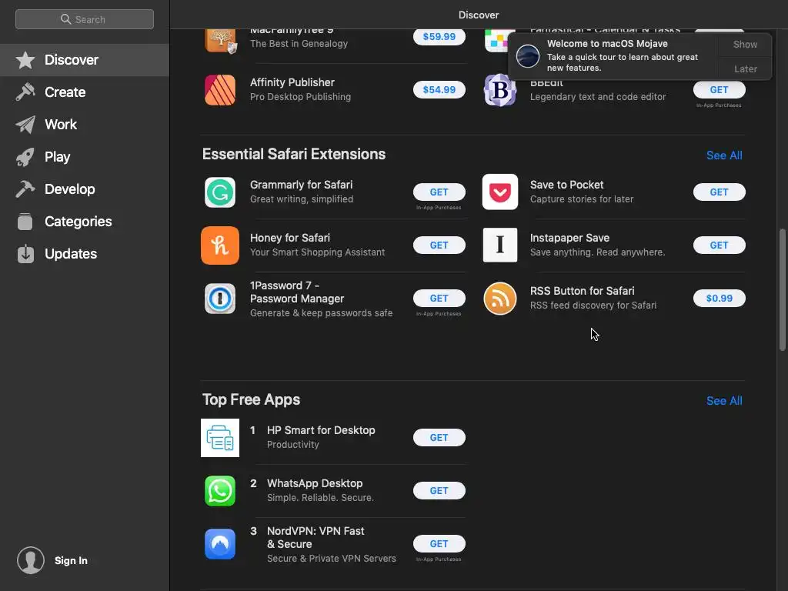Get NordVPN: VPN Fast & Secure
This screenshot has height=591, width=788.
[x=439, y=544]
